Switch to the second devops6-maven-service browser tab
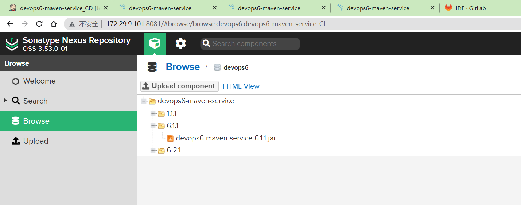 [x=276, y=8]
